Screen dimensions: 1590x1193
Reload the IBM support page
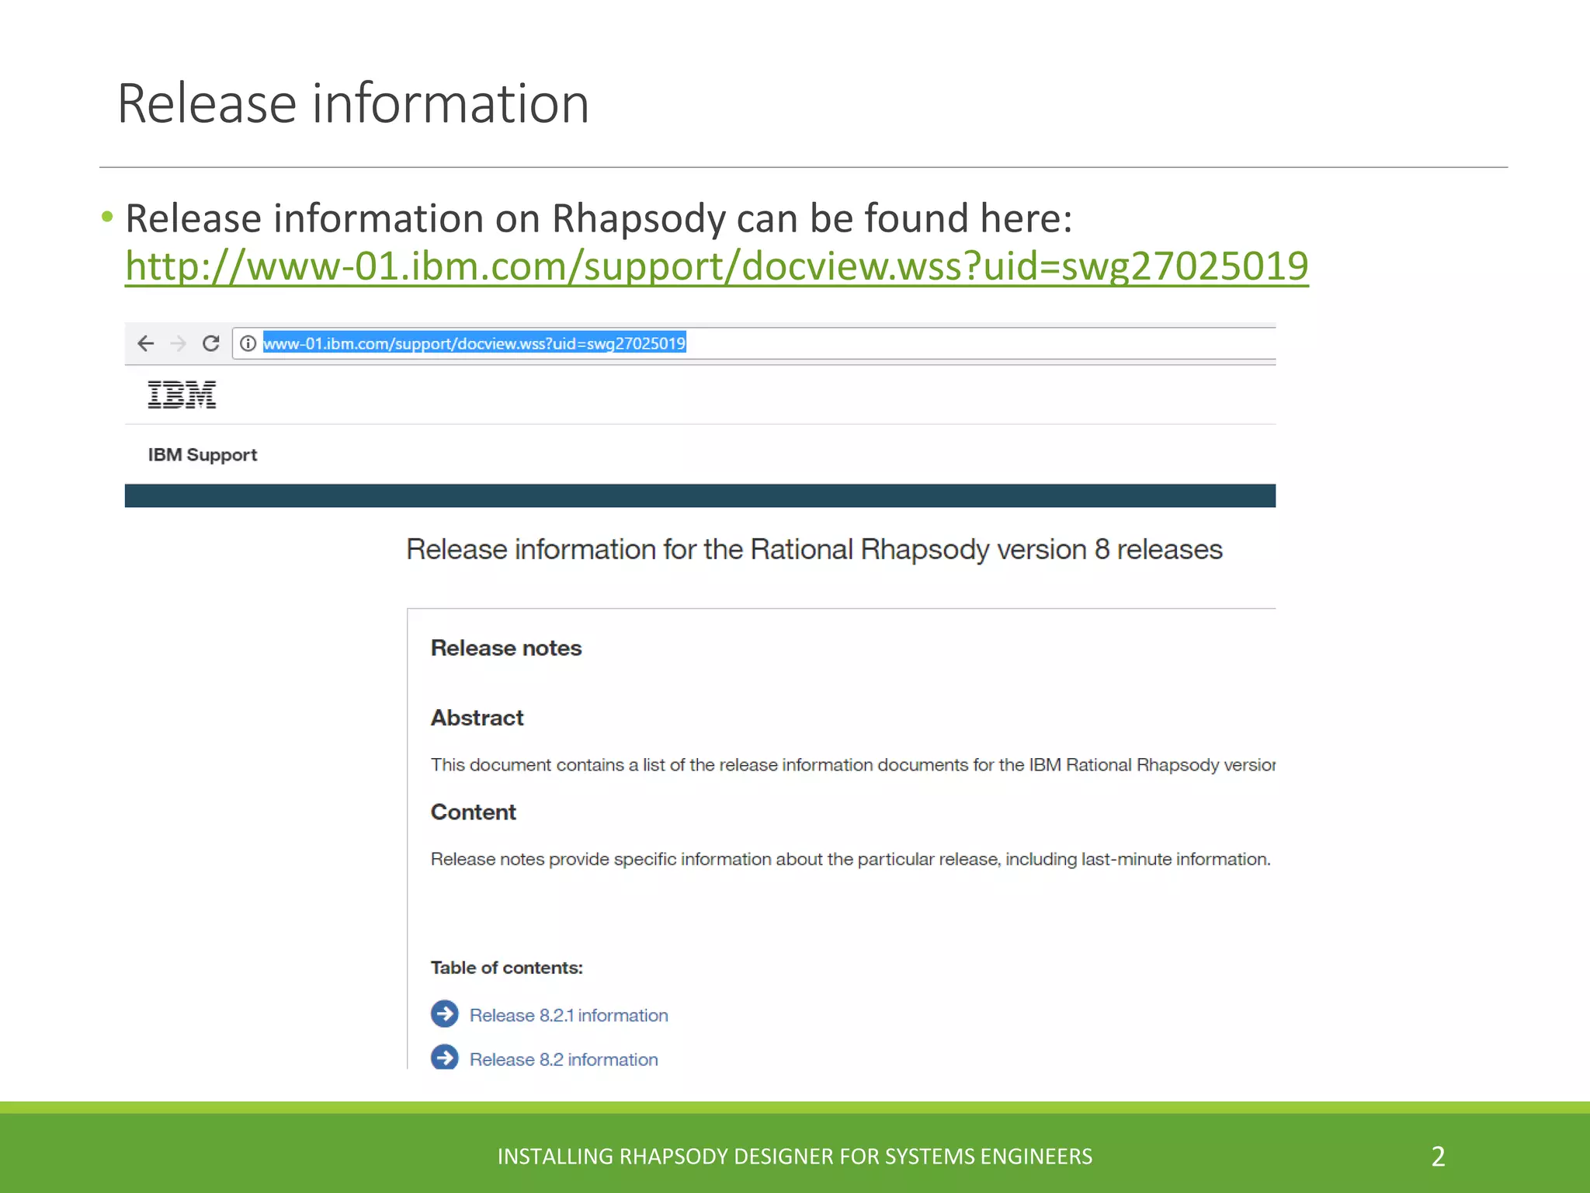(x=210, y=343)
